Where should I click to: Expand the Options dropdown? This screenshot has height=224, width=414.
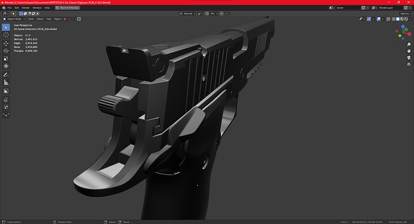(406, 13)
